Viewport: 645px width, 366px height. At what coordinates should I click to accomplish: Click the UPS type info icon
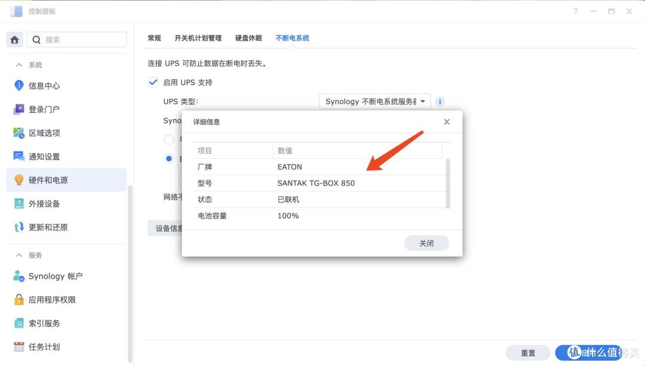pos(440,101)
